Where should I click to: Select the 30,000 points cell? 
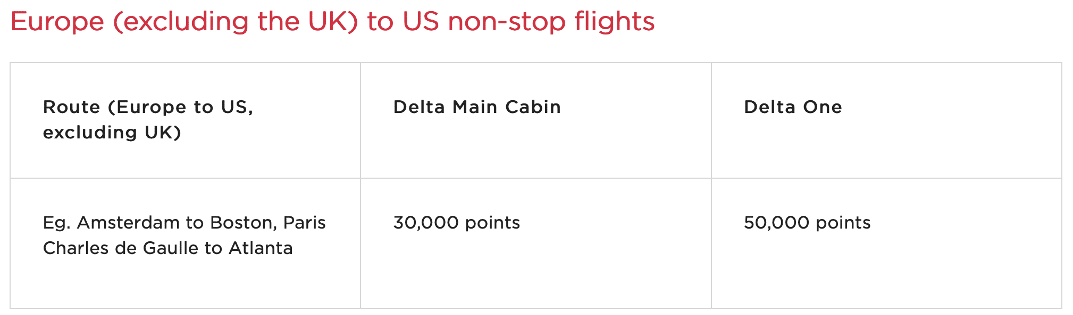535,243
